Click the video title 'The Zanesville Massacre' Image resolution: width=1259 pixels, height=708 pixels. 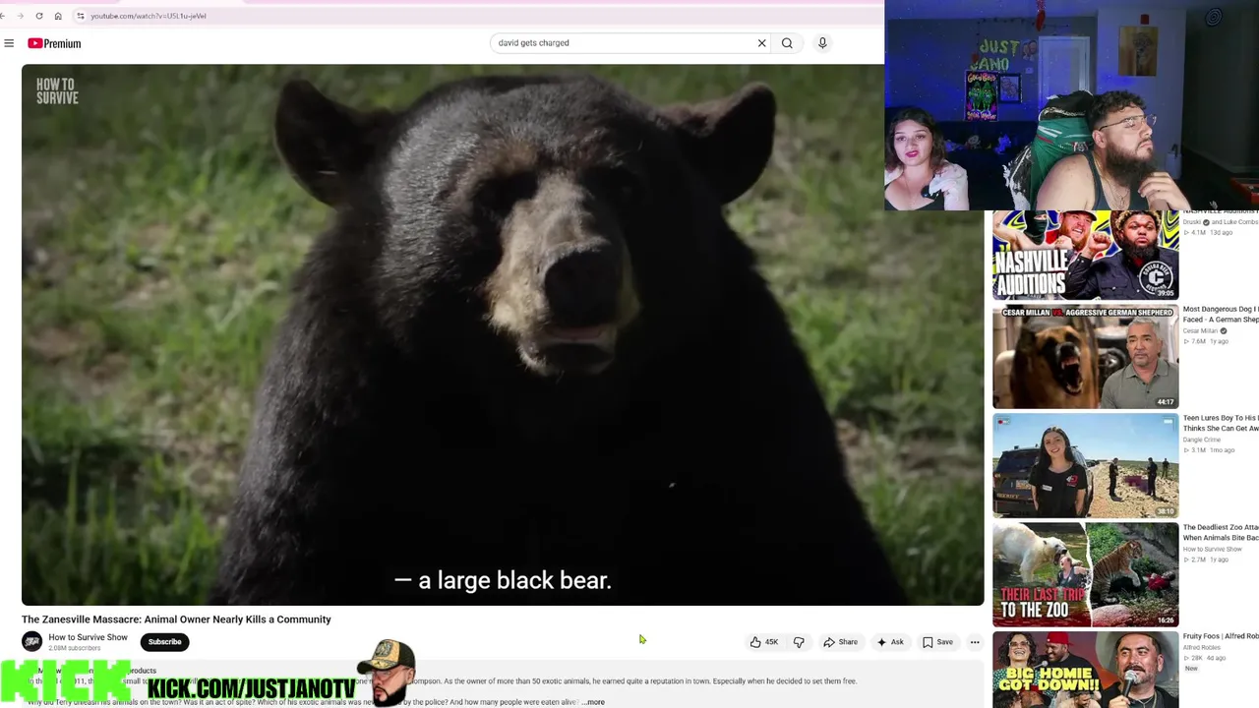pos(176,619)
